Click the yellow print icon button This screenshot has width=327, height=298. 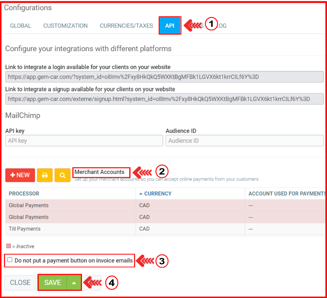coord(45,175)
